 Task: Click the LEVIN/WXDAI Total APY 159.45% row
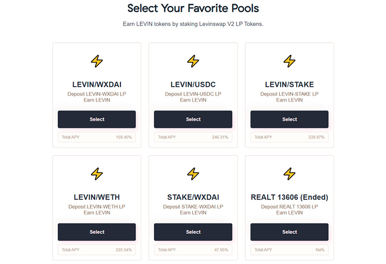pyautogui.click(x=97, y=137)
